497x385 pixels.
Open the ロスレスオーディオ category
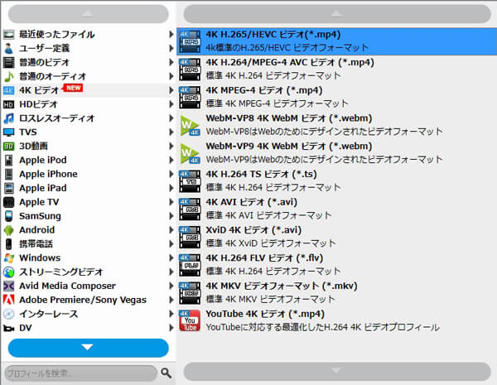click(x=88, y=118)
